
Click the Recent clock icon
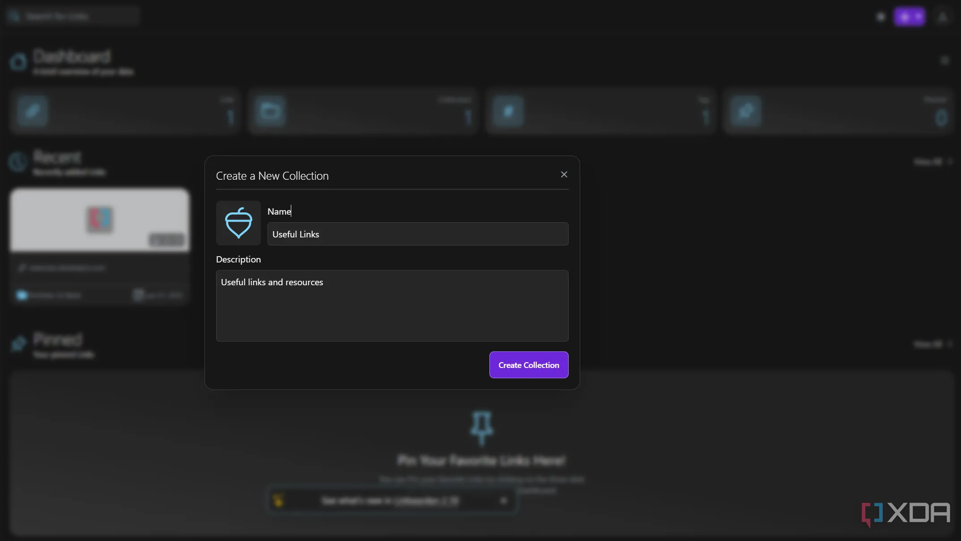coord(18,162)
